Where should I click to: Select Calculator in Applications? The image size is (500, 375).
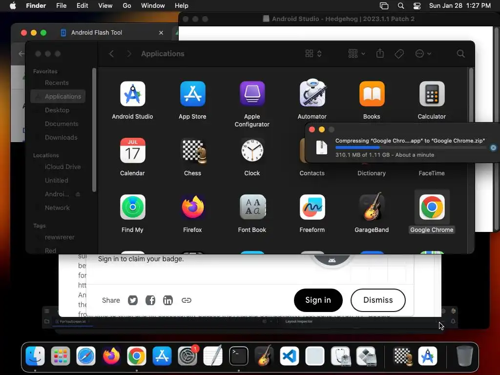click(432, 94)
